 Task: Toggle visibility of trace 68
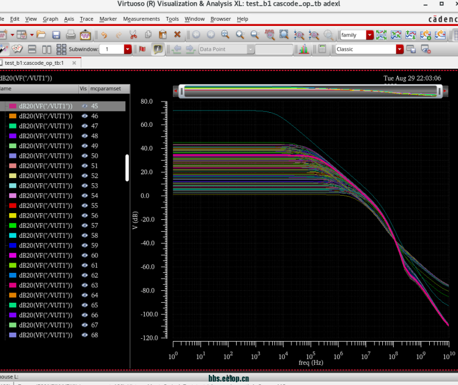[85, 335]
